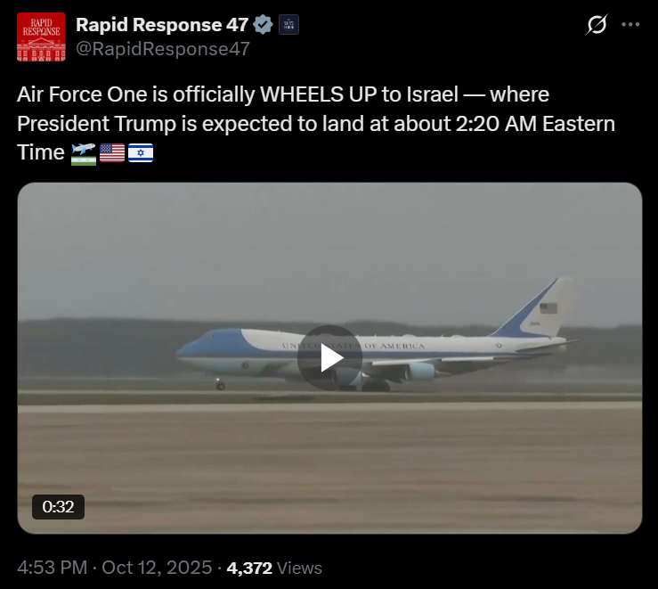Open the Rapid Response 47 display name
The height and width of the screenshot is (589, 658).
(x=162, y=24)
